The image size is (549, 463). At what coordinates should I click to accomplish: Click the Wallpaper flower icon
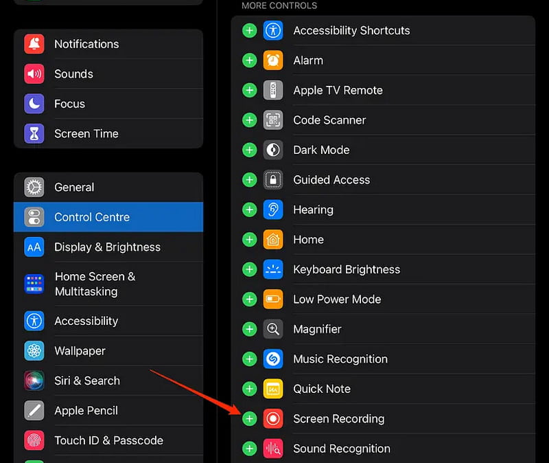[x=34, y=351]
